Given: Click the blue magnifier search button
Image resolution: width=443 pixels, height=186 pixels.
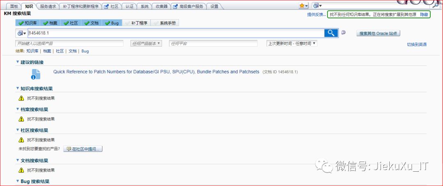Looking at the screenshot, I should (x=331, y=33).
